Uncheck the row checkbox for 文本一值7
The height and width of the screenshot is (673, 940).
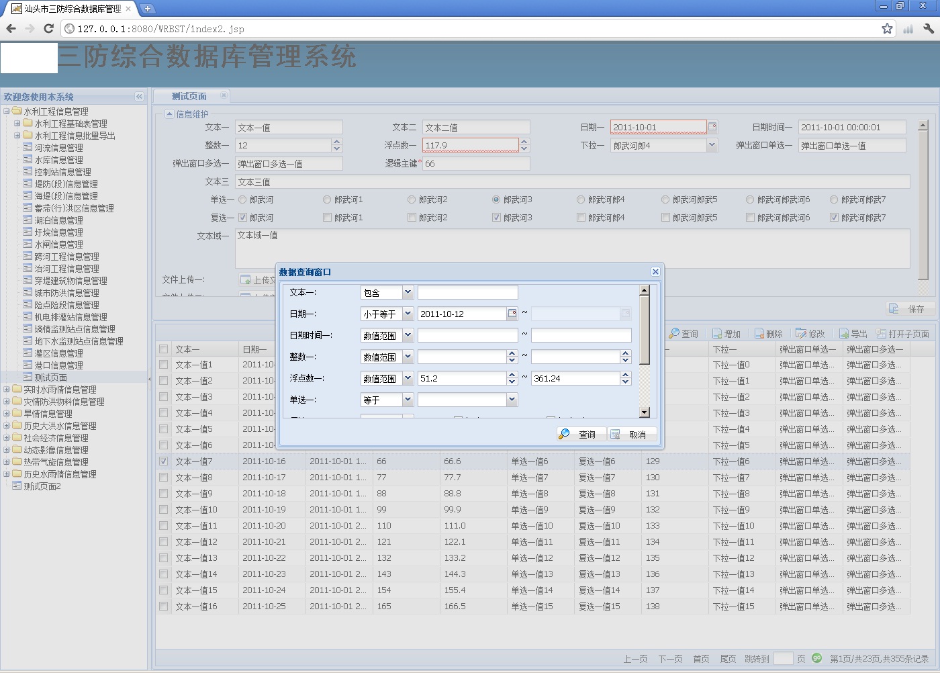[x=164, y=461]
